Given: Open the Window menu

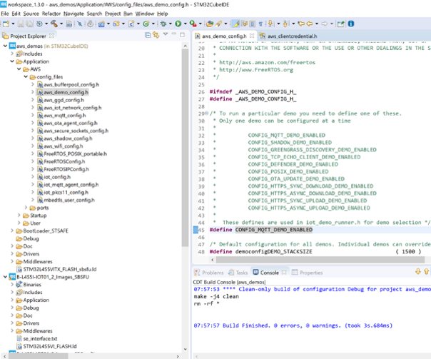Looking at the screenshot, I should coord(145,14).
